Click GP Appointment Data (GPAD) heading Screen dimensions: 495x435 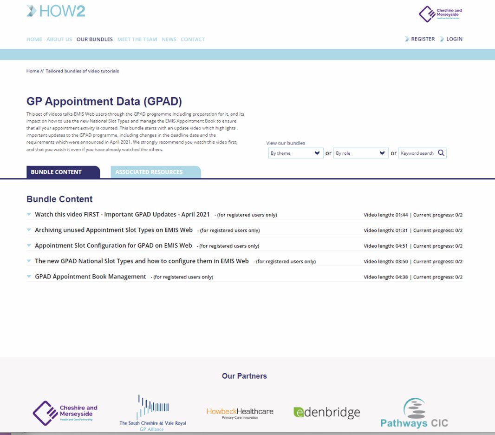pos(104,101)
